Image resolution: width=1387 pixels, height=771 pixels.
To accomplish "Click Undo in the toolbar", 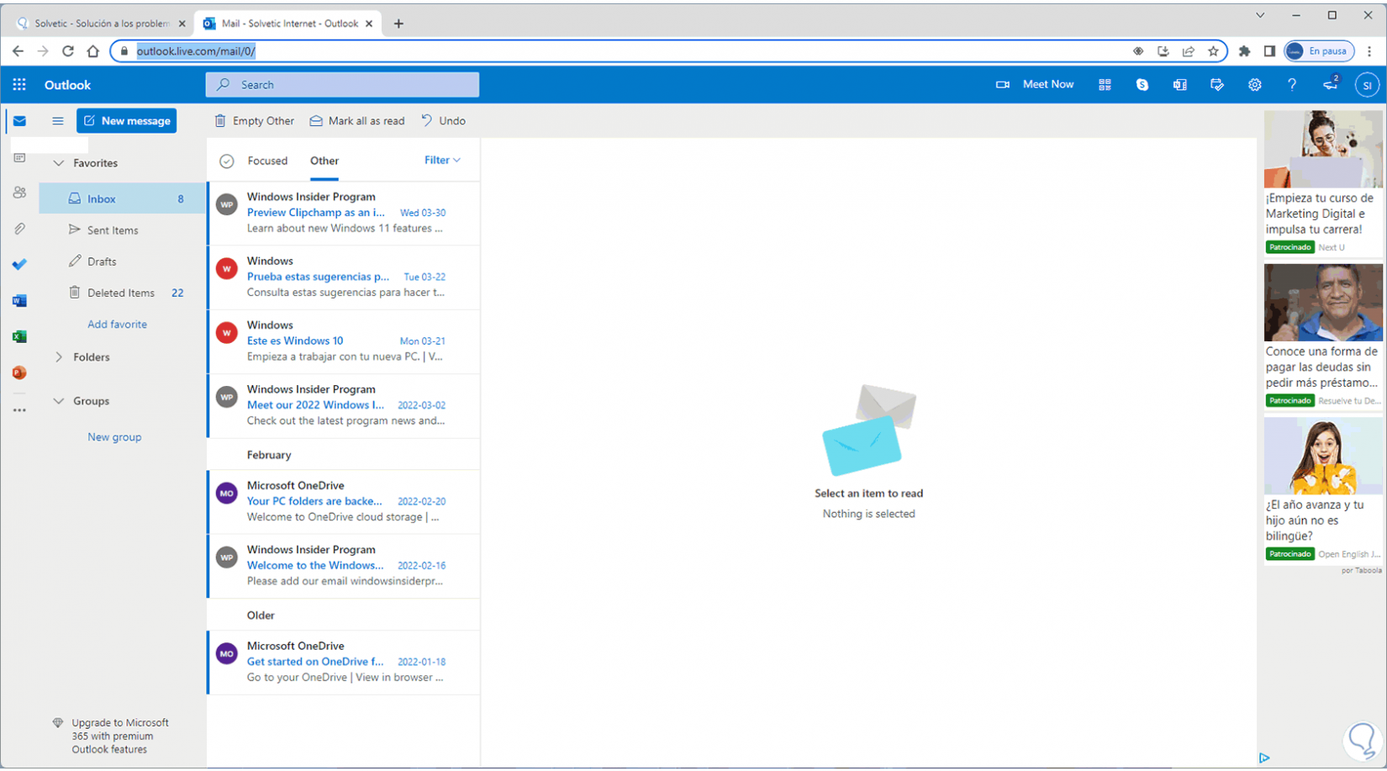I will 443,121.
